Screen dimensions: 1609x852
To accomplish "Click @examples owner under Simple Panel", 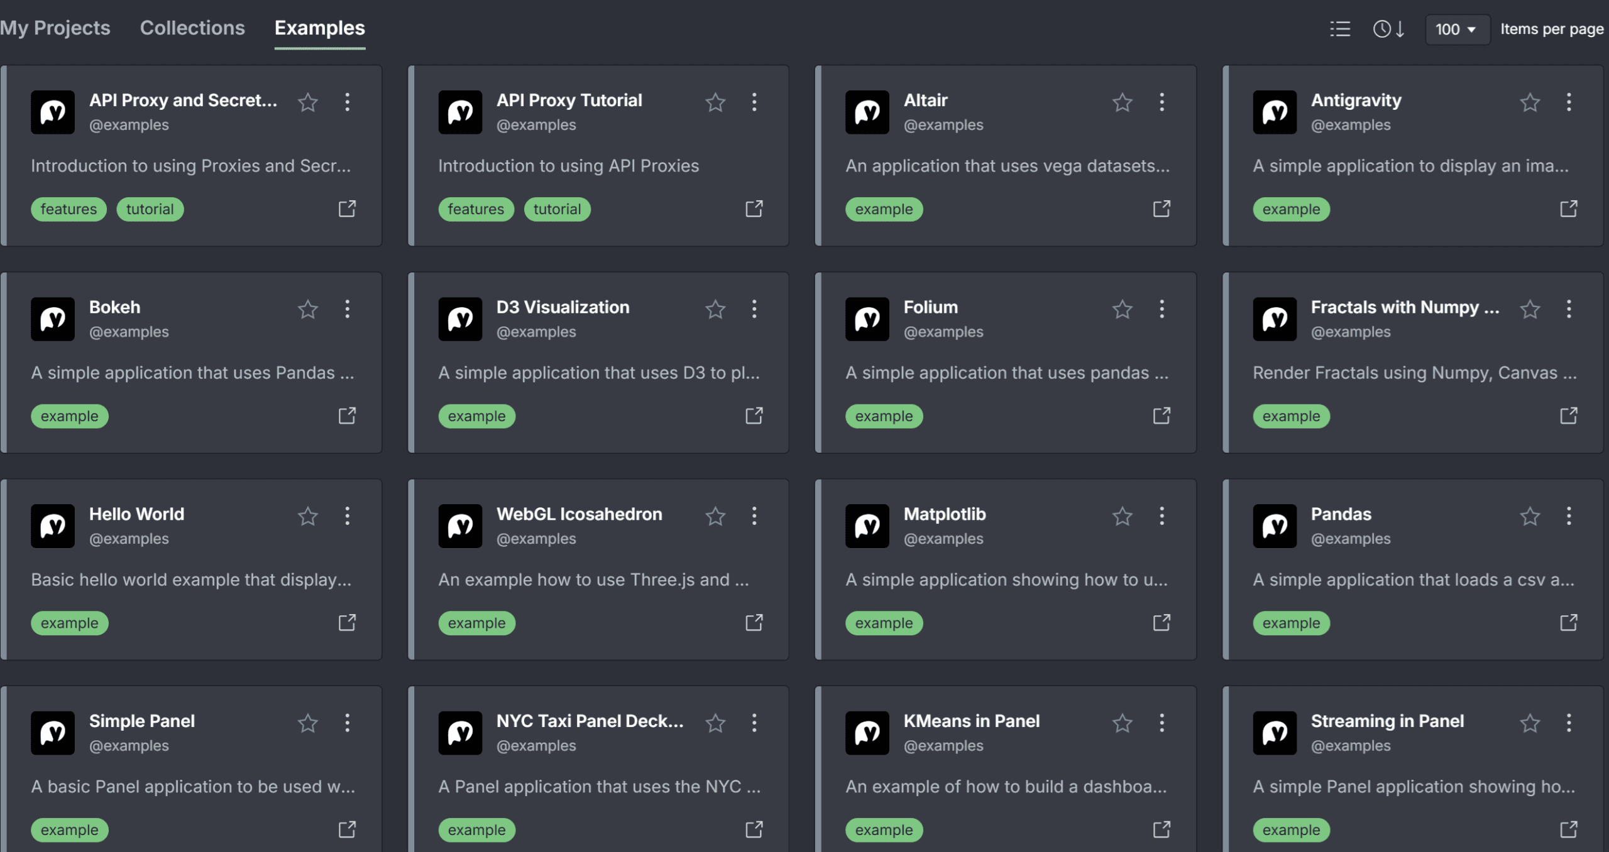I will (x=129, y=746).
